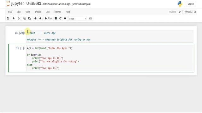This screenshot has height=113, width=202.
Task: Click the if age>=18 line
Action: pyautogui.click(x=34, y=55)
